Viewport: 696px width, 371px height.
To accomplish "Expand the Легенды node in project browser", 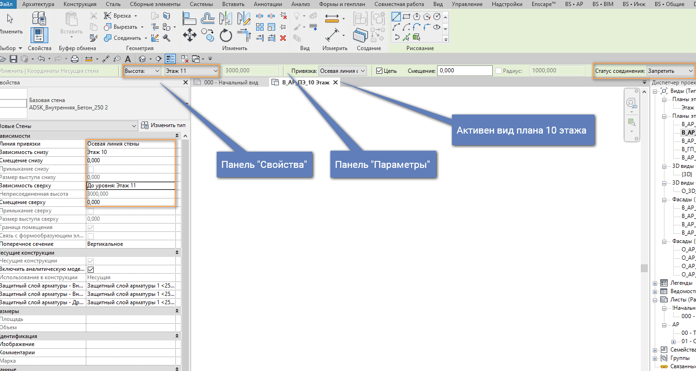I will (655, 282).
